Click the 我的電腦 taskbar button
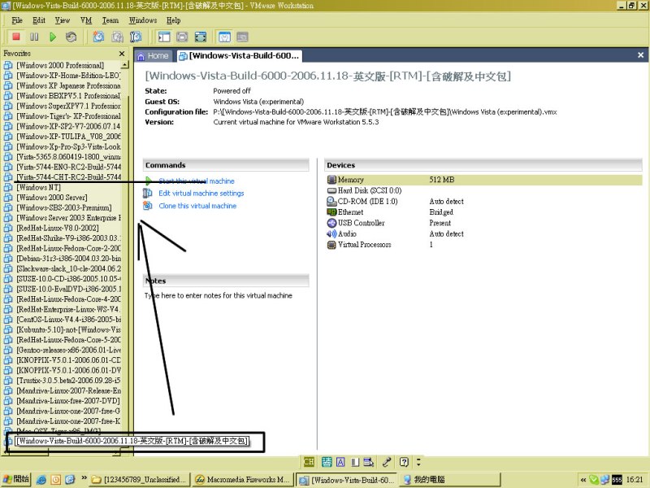650x488 pixels. 449,479
